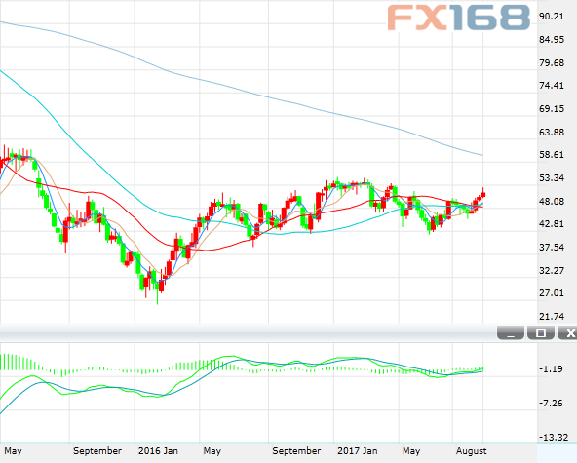Pick the 2016 Jan date label

[158, 451]
